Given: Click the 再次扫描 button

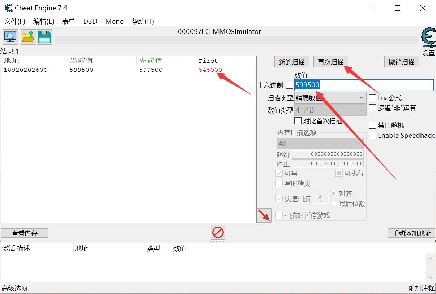Looking at the screenshot, I should [331, 62].
